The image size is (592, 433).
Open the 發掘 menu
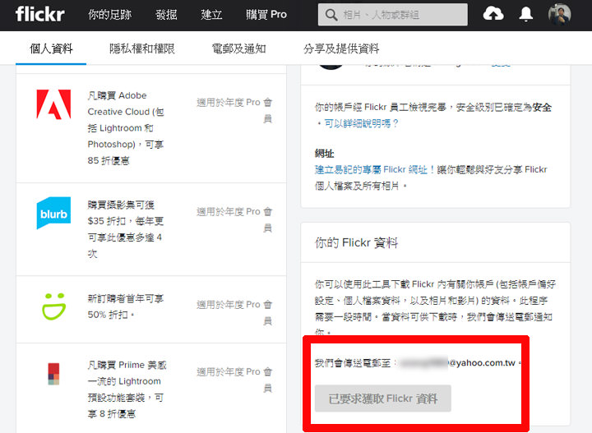tap(166, 15)
